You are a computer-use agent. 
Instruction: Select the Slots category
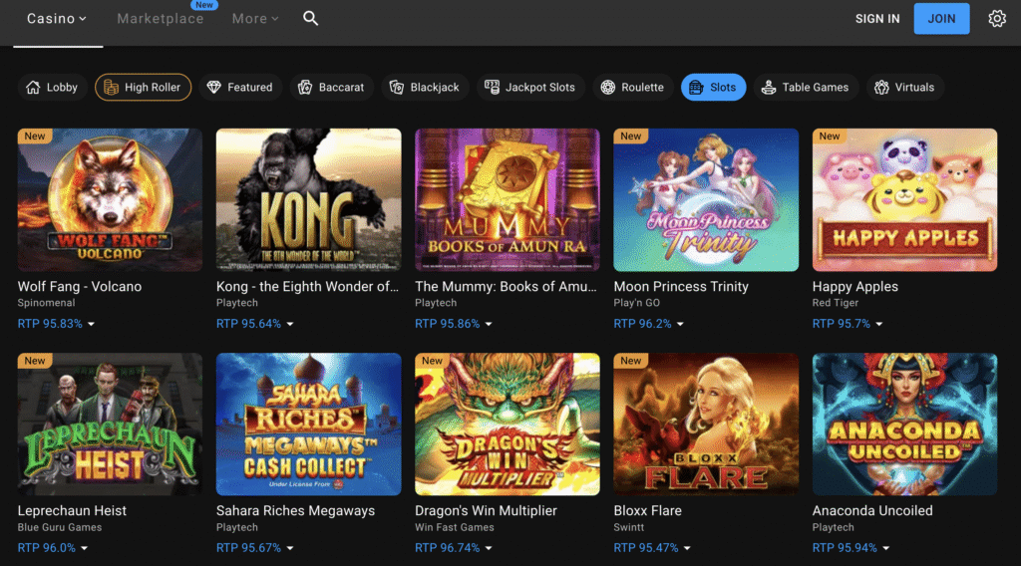[x=713, y=87]
